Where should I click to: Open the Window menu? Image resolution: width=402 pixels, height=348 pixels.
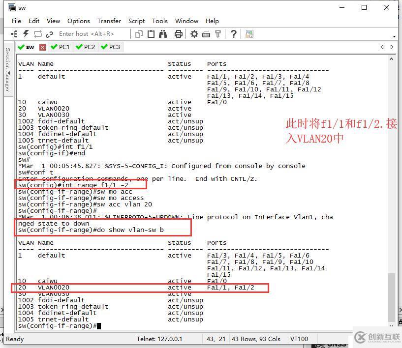point(186,21)
